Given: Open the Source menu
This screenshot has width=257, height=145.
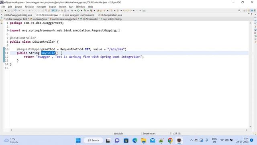Looking at the screenshot, I should 18,7.
